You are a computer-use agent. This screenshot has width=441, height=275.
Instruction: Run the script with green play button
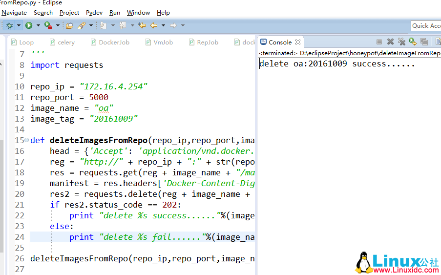pos(29,25)
